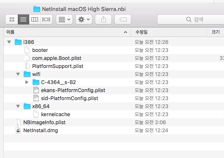Select the com.apple.Boot.plist file icon

tap(27, 58)
